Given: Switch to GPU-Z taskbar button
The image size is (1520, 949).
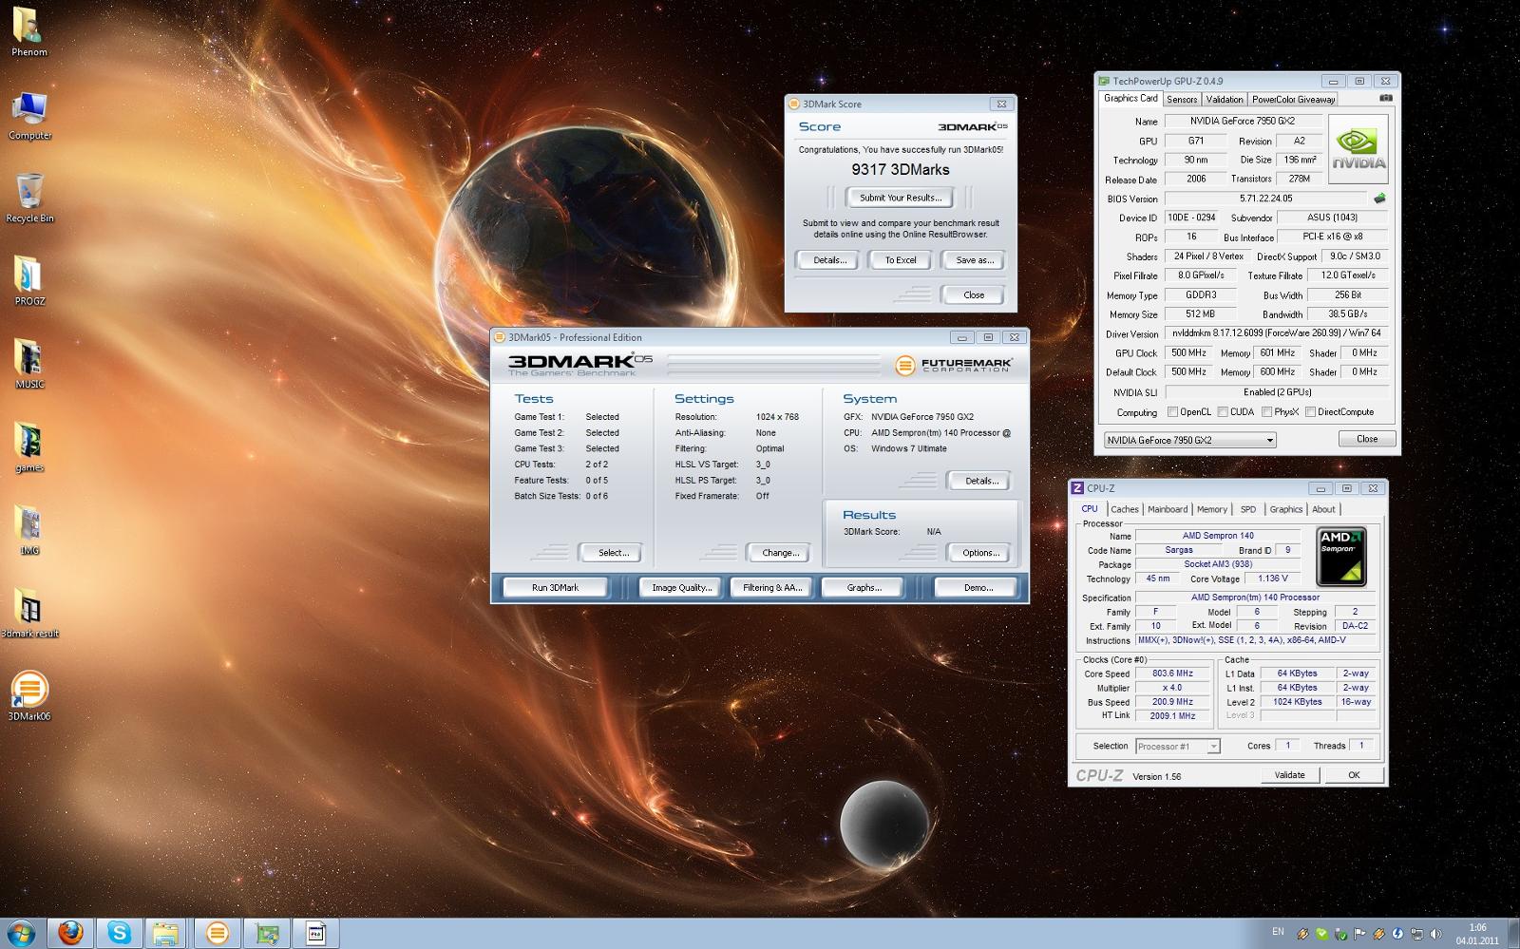Looking at the screenshot, I should pos(267,933).
